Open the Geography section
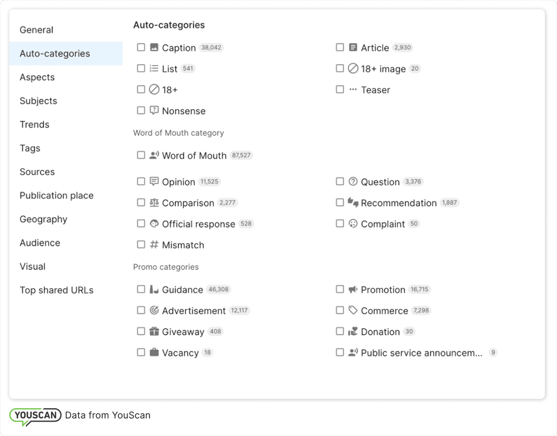Image resolution: width=557 pixels, height=436 pixels. [x=43, y=219]
